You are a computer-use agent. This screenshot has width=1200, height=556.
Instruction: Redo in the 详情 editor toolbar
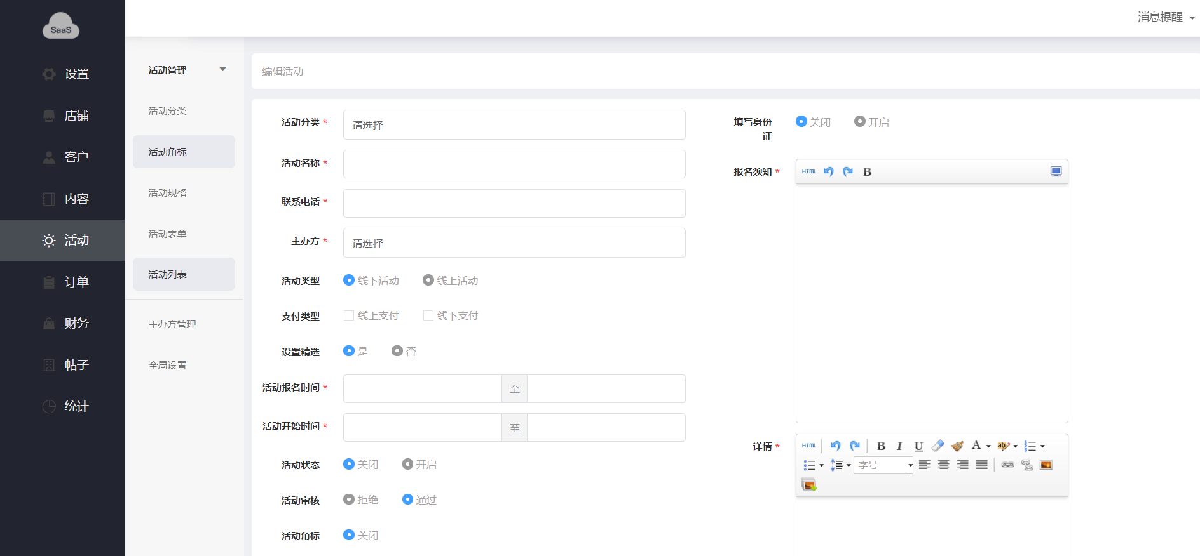[x=855, y=446]
